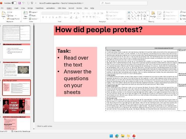186x139 pixels.
Task: Click the Redo icon in quick access toolbar
Action: pos(28,3)
